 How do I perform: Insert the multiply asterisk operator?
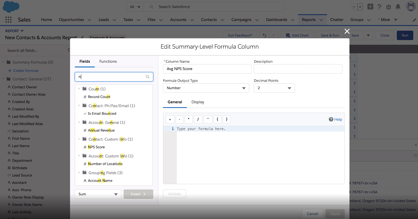coord(189,119)
